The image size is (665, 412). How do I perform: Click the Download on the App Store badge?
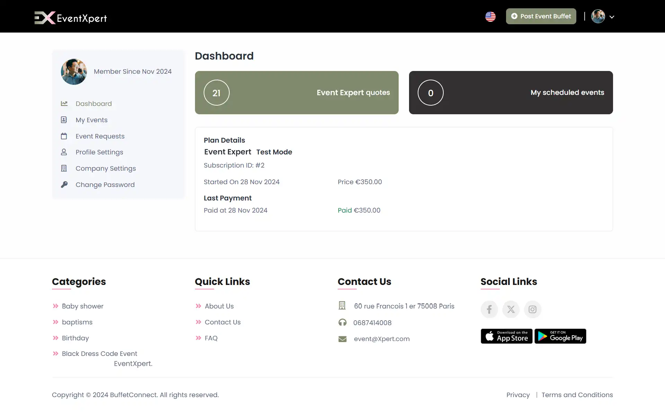[x=506, y=336]
